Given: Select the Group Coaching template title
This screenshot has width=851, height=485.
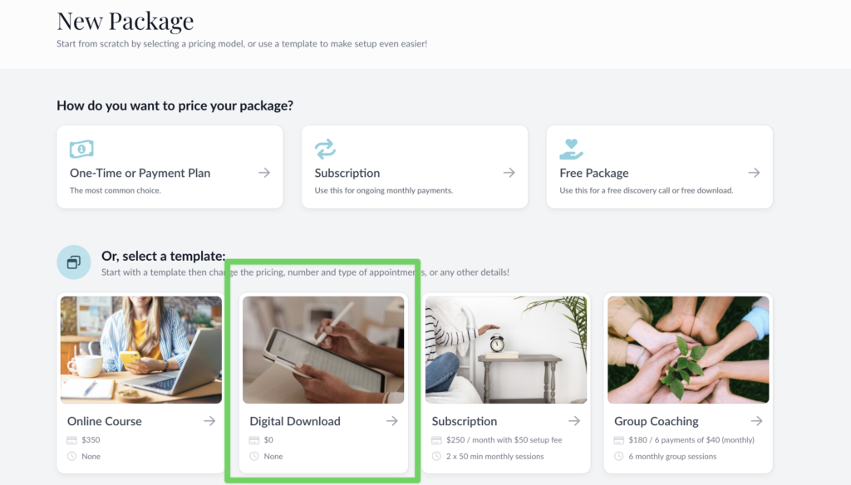Looking at the screenshot, I should coord(657,421).
